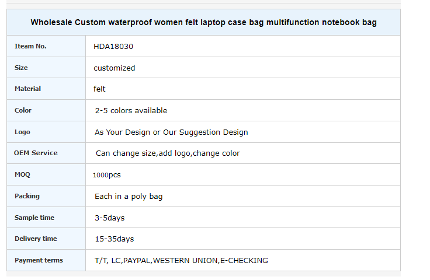
Task: Select the 15-35days delivery value
Action: tap(115, 239)
